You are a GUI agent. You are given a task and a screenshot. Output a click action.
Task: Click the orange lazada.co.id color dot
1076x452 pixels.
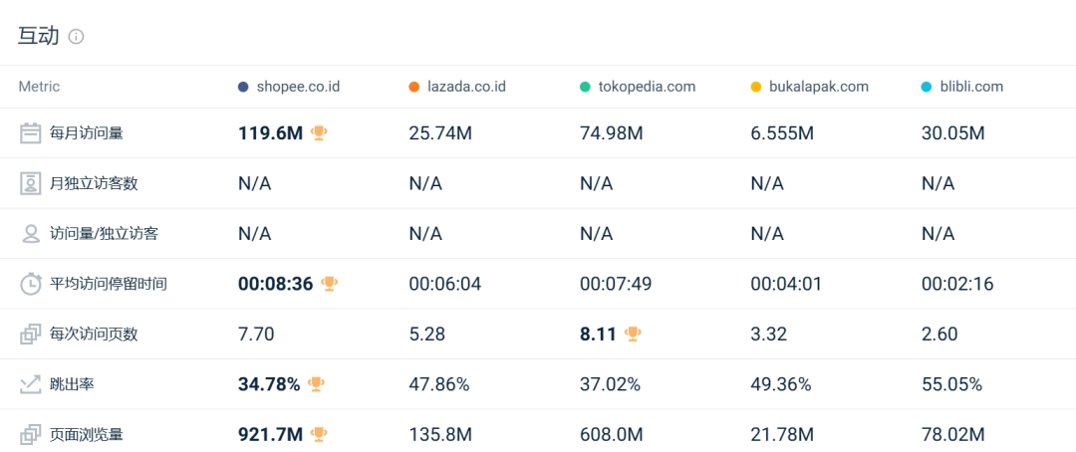click(413, 87)
